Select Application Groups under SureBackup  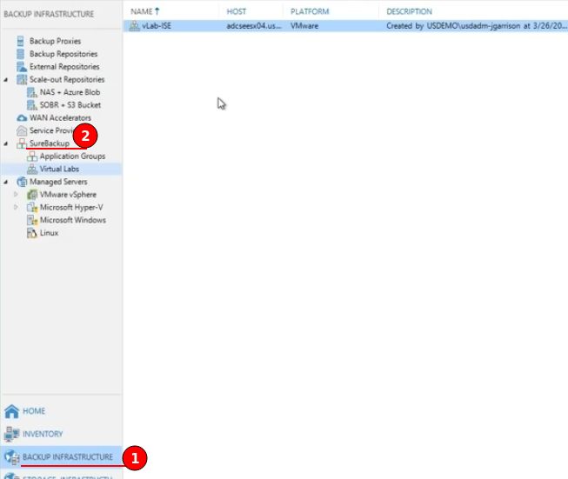pyautogui.click(x=72, y=156)
